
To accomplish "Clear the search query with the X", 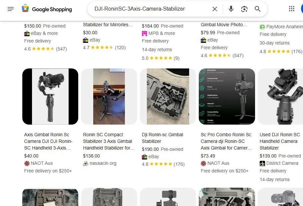I will point(215,9).
